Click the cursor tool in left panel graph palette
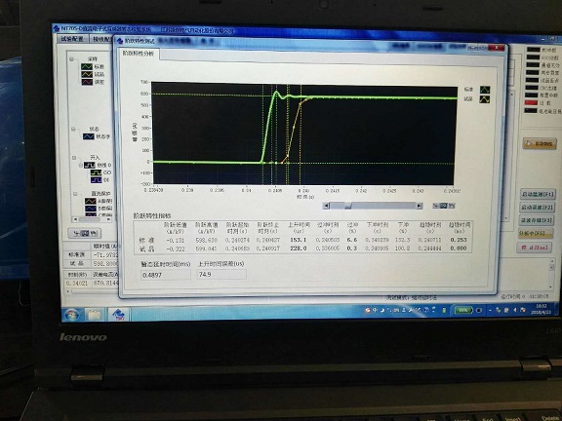Image resolution: width=562 pixels, height=421 pixels. pos(76,234)
